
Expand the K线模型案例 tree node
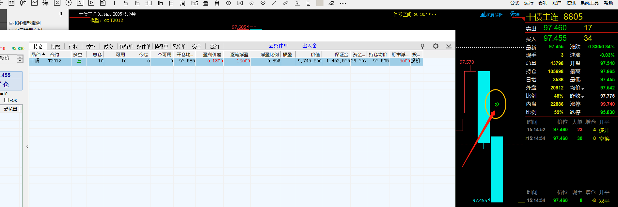click(11, 24)
